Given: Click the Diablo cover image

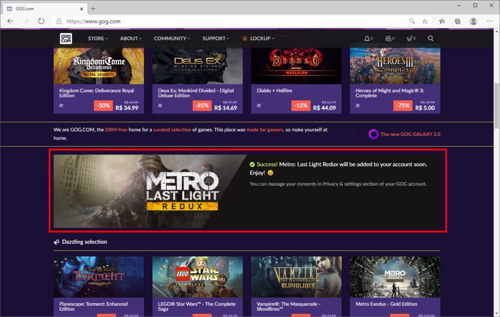Looking at the screenshot, I should tap(296, 66).
